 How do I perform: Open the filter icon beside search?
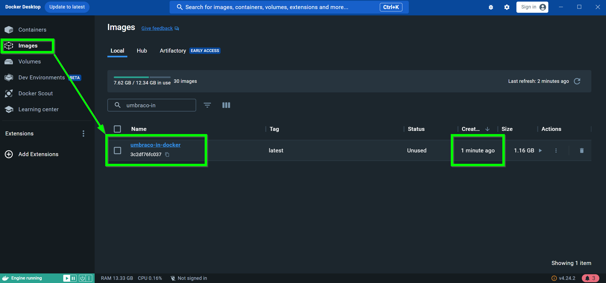[207, 105]
